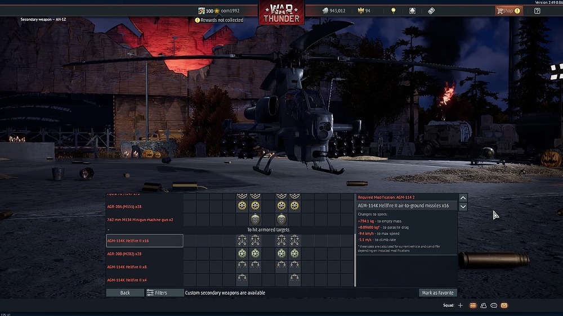
Task: Click the 943,012 Silver Lions amount
Action: click(337, 11)
